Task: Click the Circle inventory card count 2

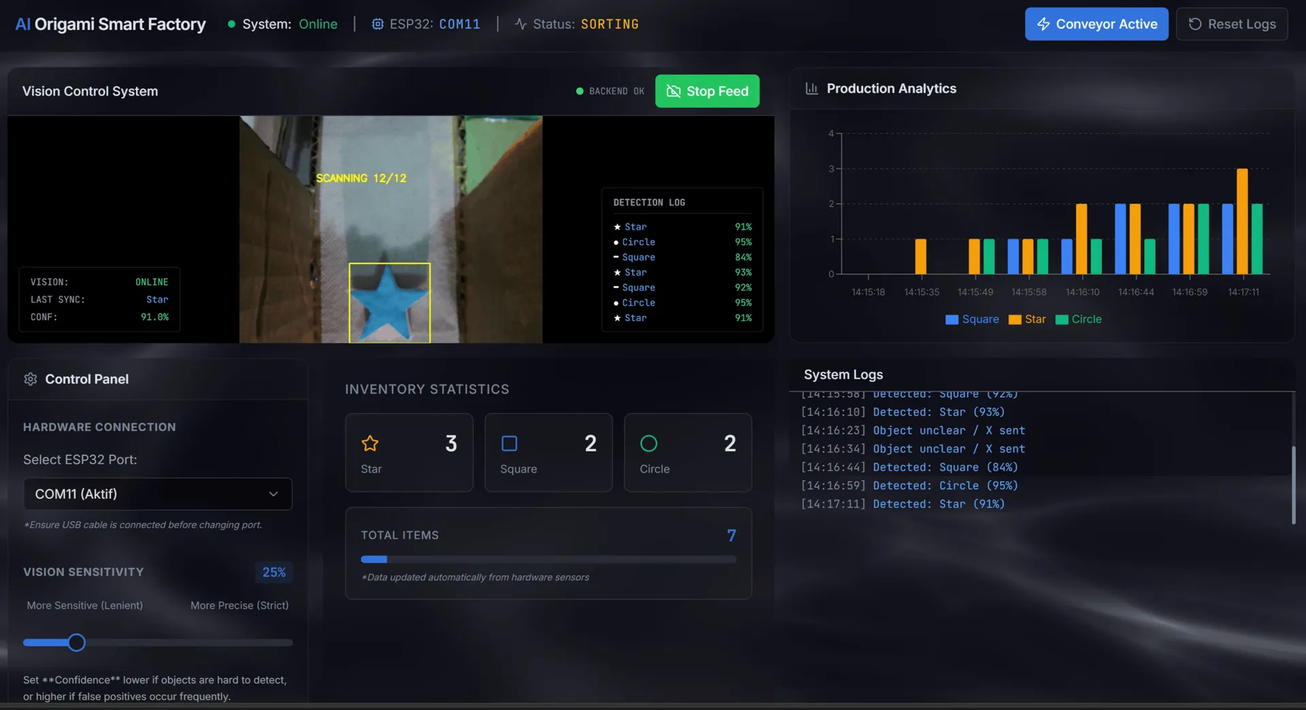Action: (x=730, y=443)
